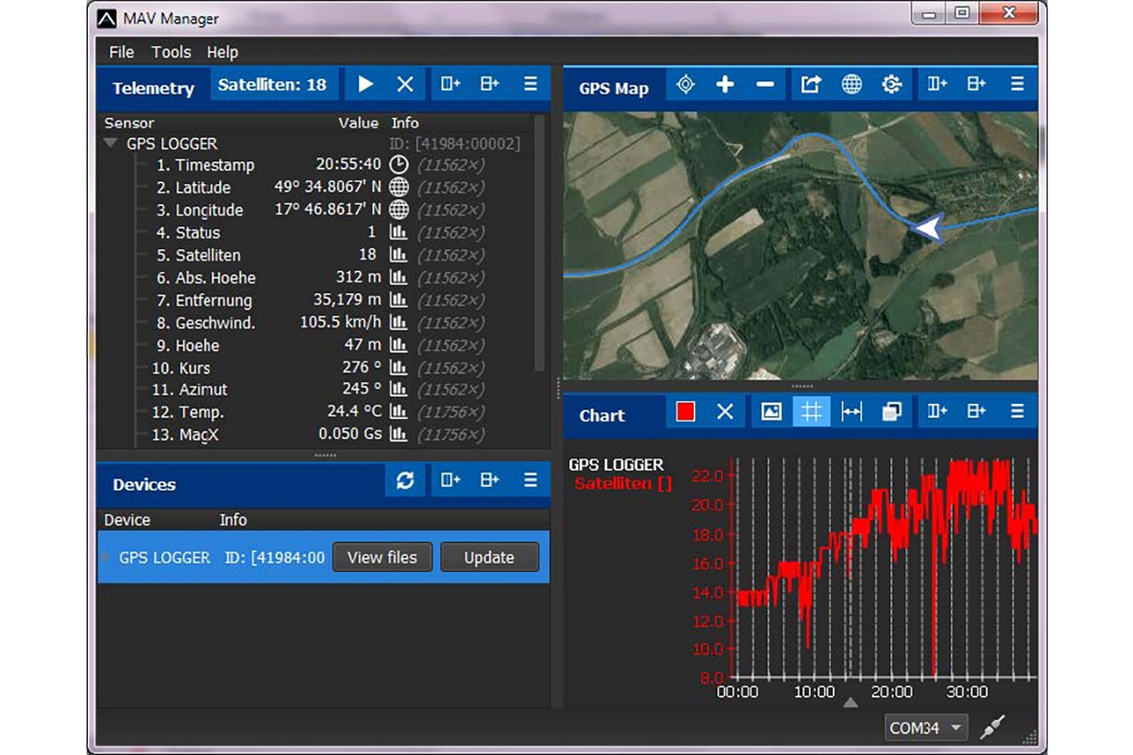
Task: Open the File menu
Action: pos(121,52)
